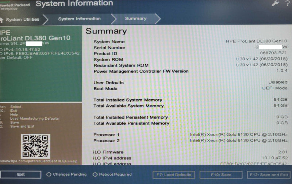
Task: Click ProLiant DL380 Gen10 title in sidebar
Action: point(35,38)
